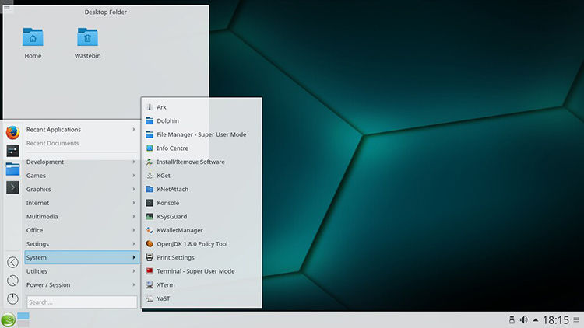The width and height of the screenshot is (584, 328).
Task: Click the Dolphin folder icon
Action: tap(150, 120)
